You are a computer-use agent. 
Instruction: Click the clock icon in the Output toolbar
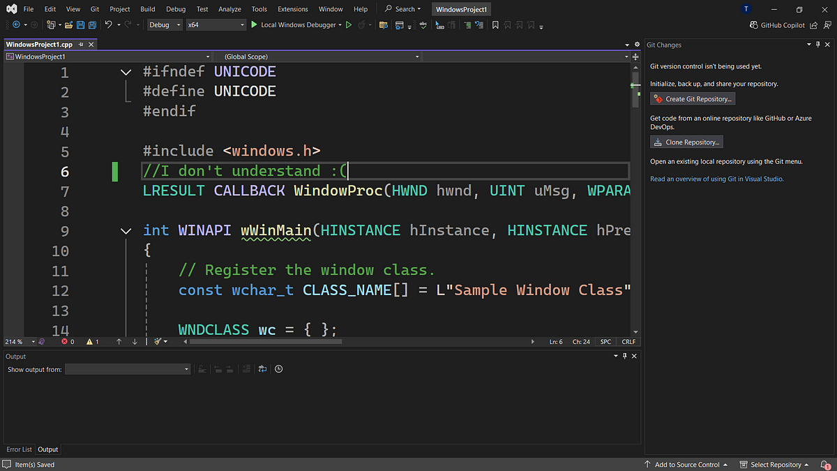click(279, 369)
